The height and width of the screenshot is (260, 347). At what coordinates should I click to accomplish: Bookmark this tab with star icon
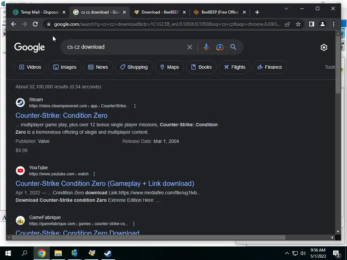[x=298, y=24]
